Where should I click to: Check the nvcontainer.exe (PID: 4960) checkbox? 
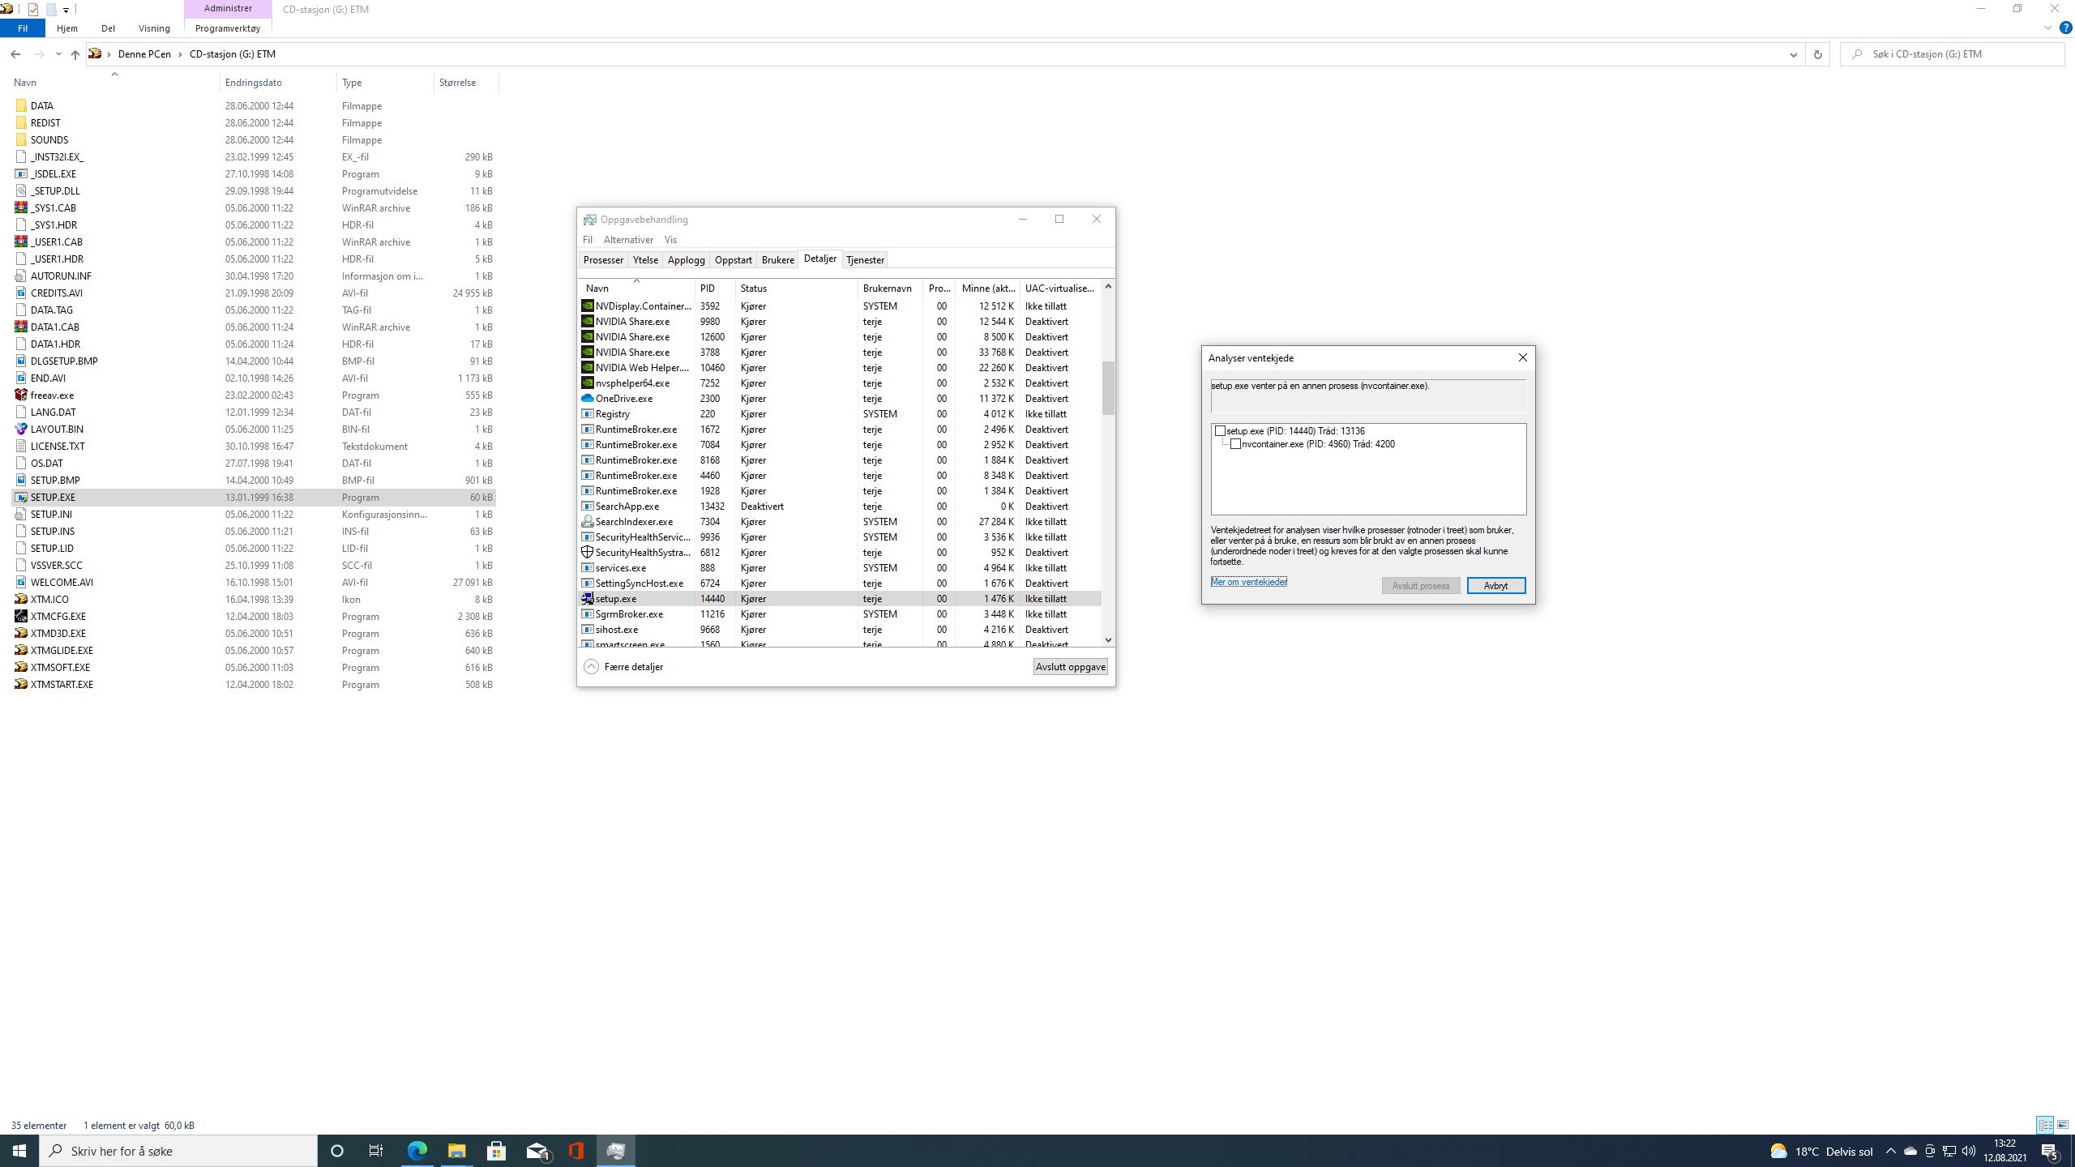tap(1235, 444)
